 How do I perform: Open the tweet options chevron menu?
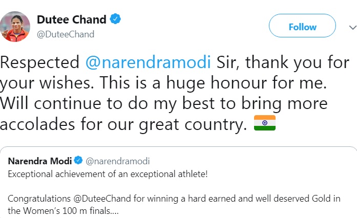pos(353,28)
